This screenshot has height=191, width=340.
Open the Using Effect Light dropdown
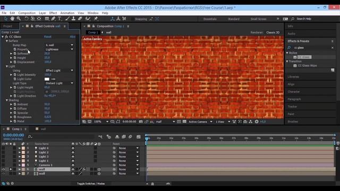pos(59,71)
